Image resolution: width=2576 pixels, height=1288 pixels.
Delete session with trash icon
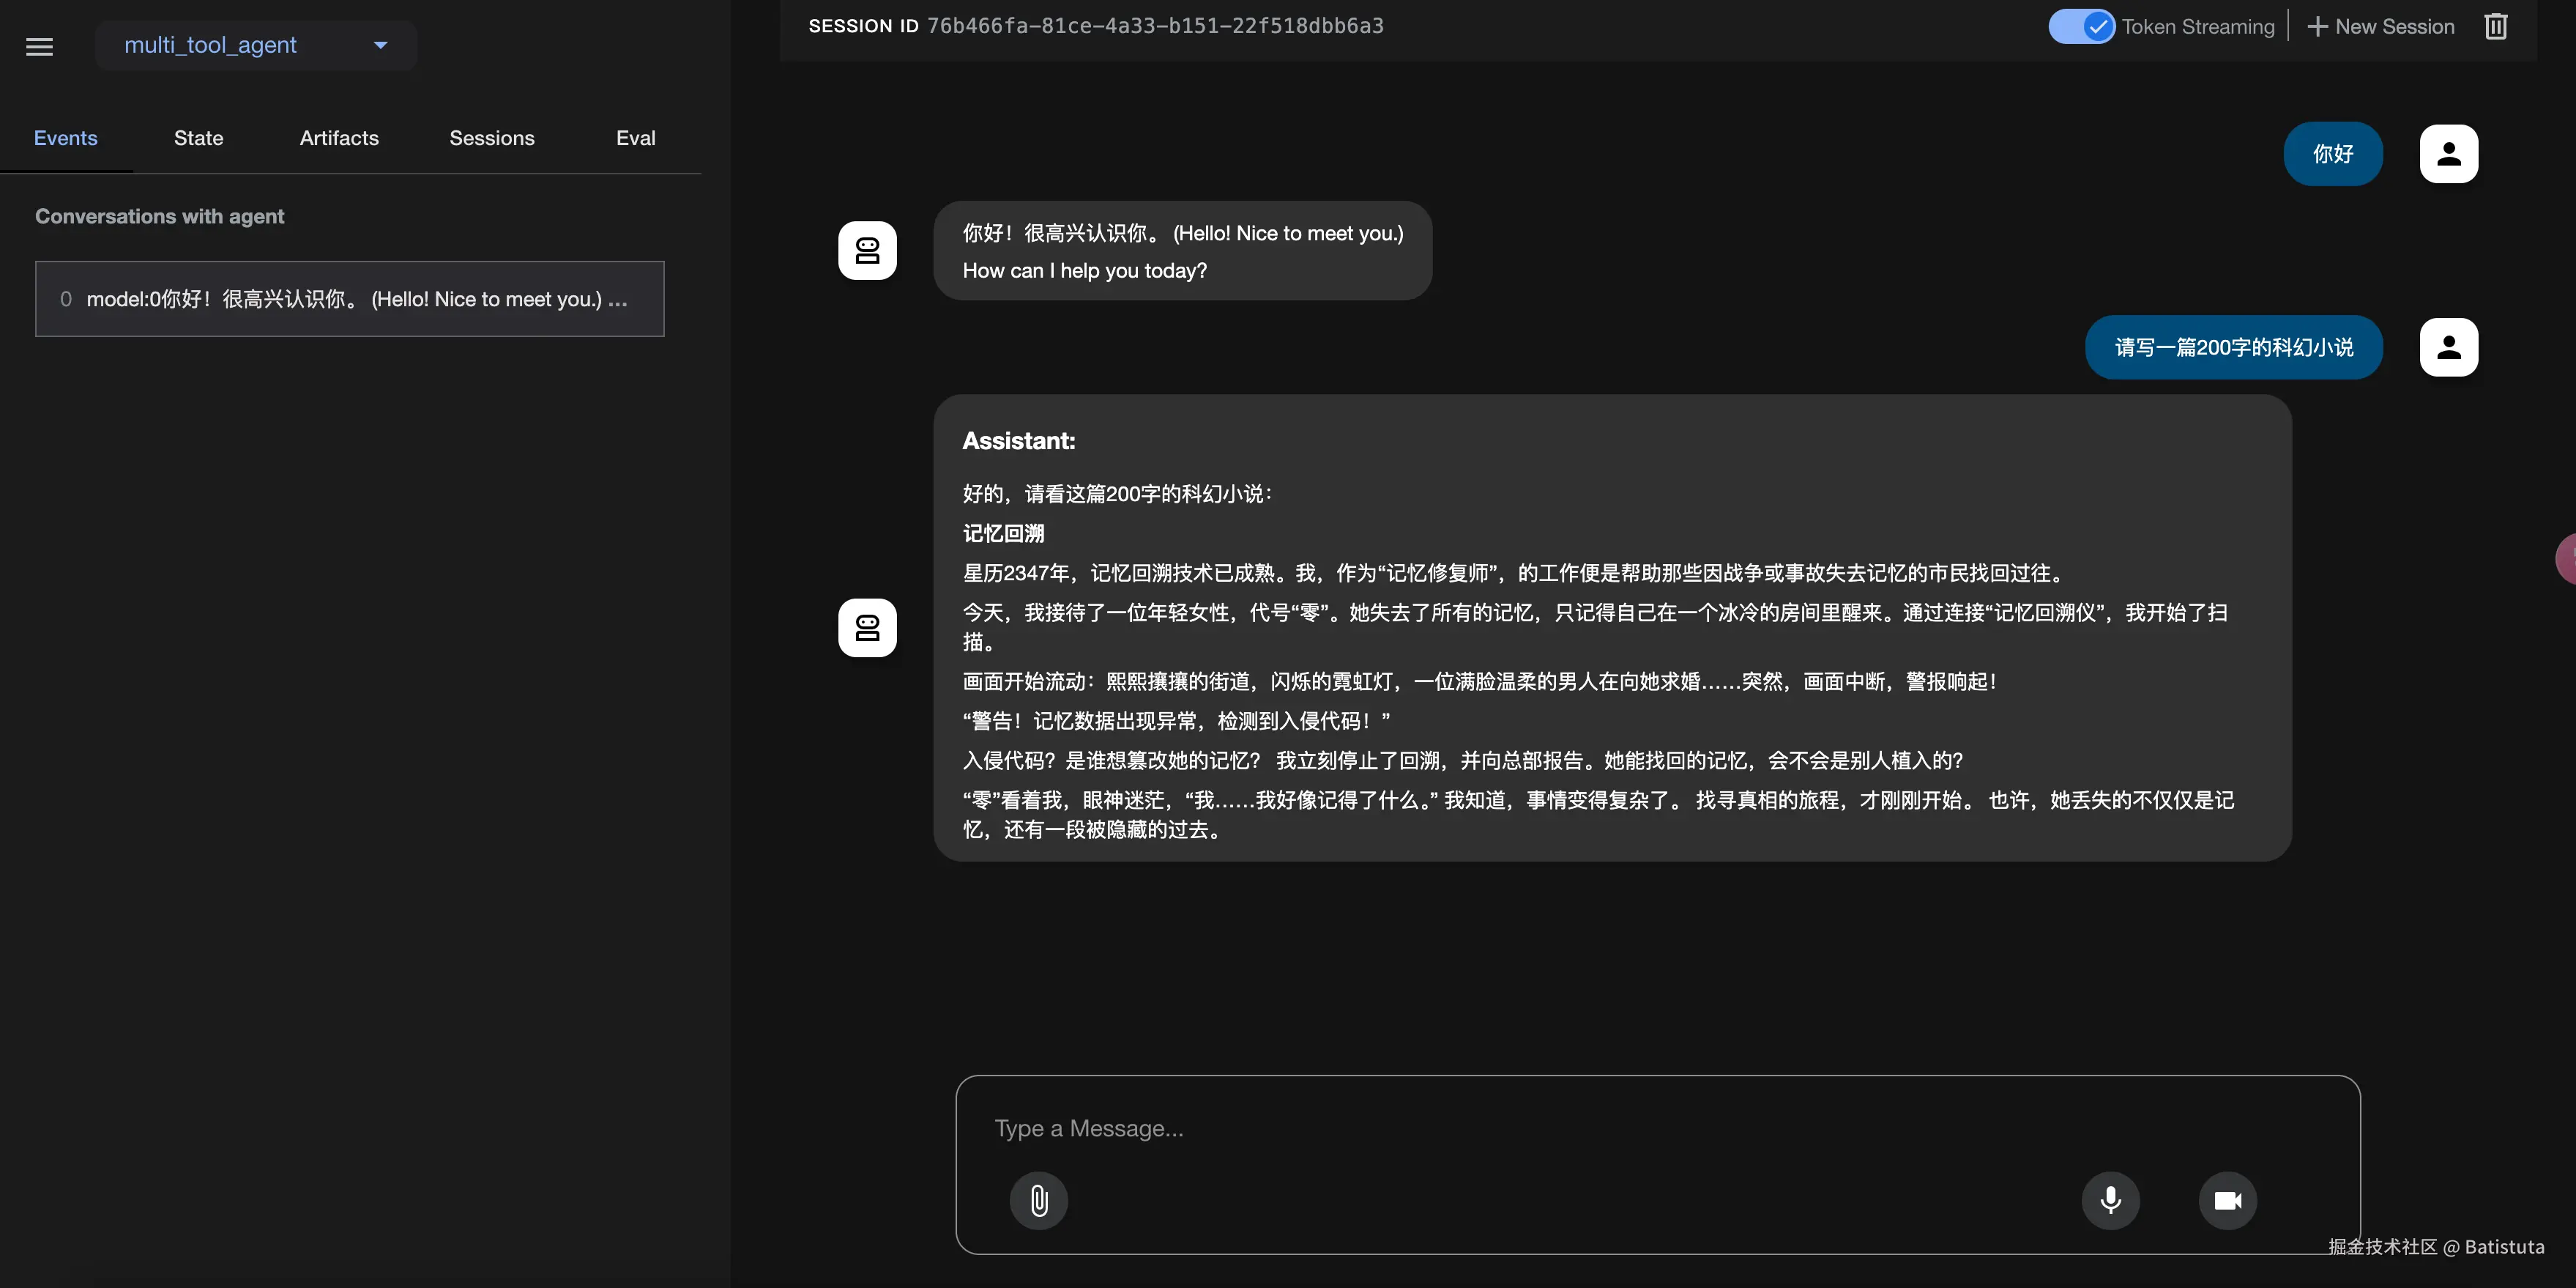(x=2495, y=27)
